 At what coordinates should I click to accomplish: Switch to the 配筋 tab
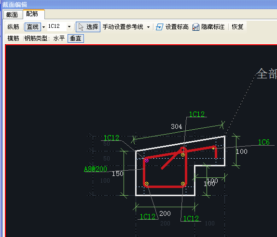tap(33, 14)
